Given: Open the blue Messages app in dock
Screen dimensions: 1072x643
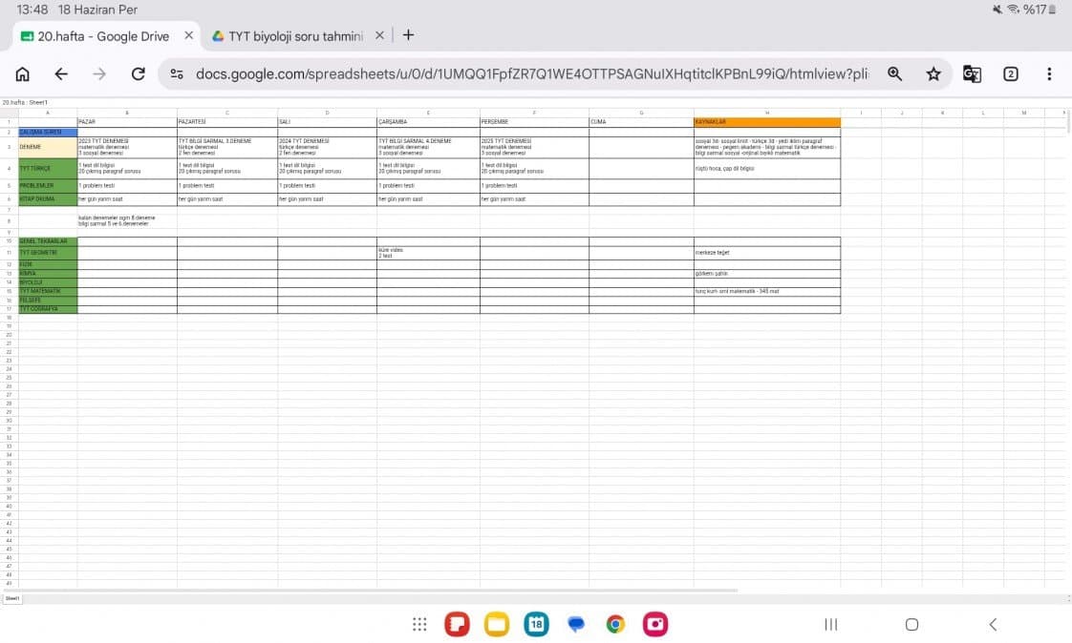Looking at the screenshot, I should pos(576,624).
